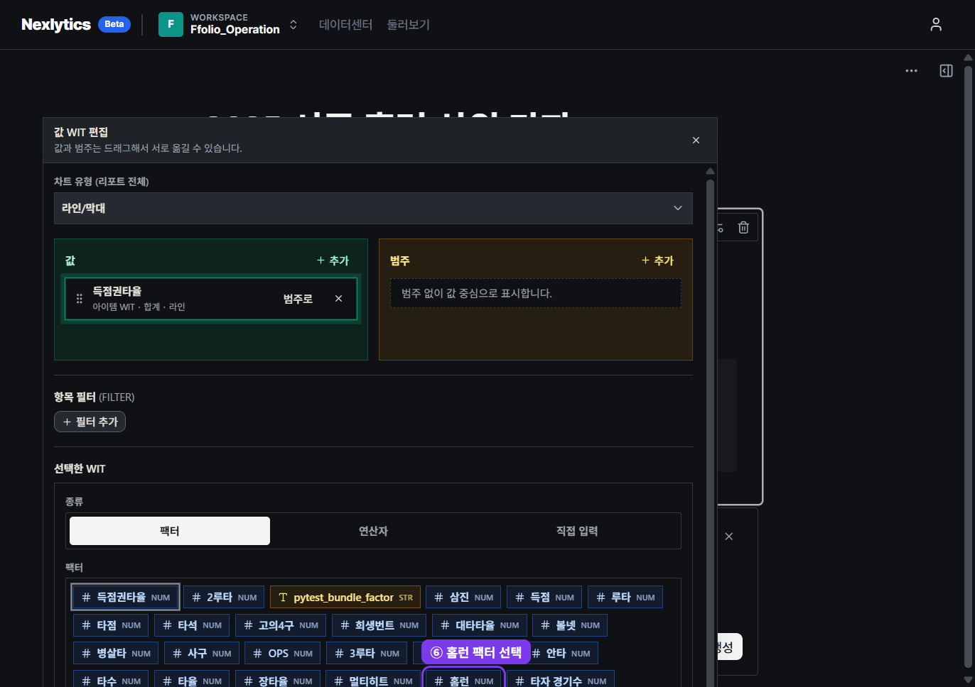Open the three-dot more options menu
The width and height of the screenshot is (975, 687).
[x=911, y=71]
